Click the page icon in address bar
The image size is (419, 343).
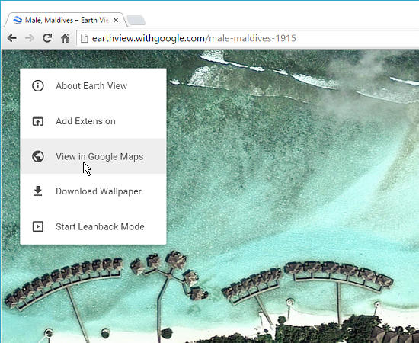coord(84,38)
